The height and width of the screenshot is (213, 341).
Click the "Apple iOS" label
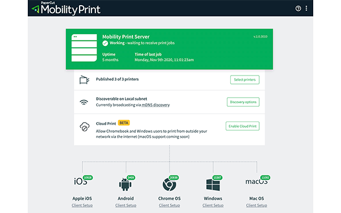82,198
